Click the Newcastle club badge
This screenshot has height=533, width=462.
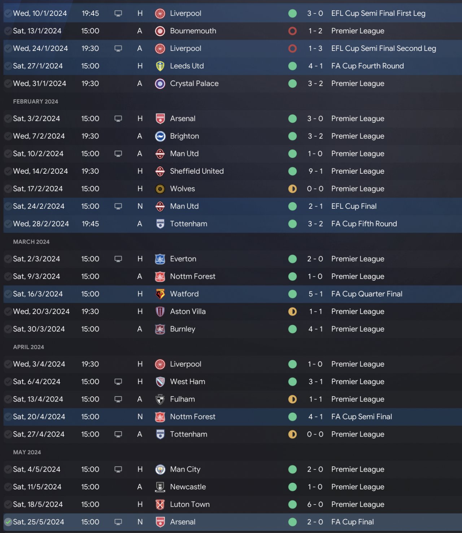coord(160,487)
